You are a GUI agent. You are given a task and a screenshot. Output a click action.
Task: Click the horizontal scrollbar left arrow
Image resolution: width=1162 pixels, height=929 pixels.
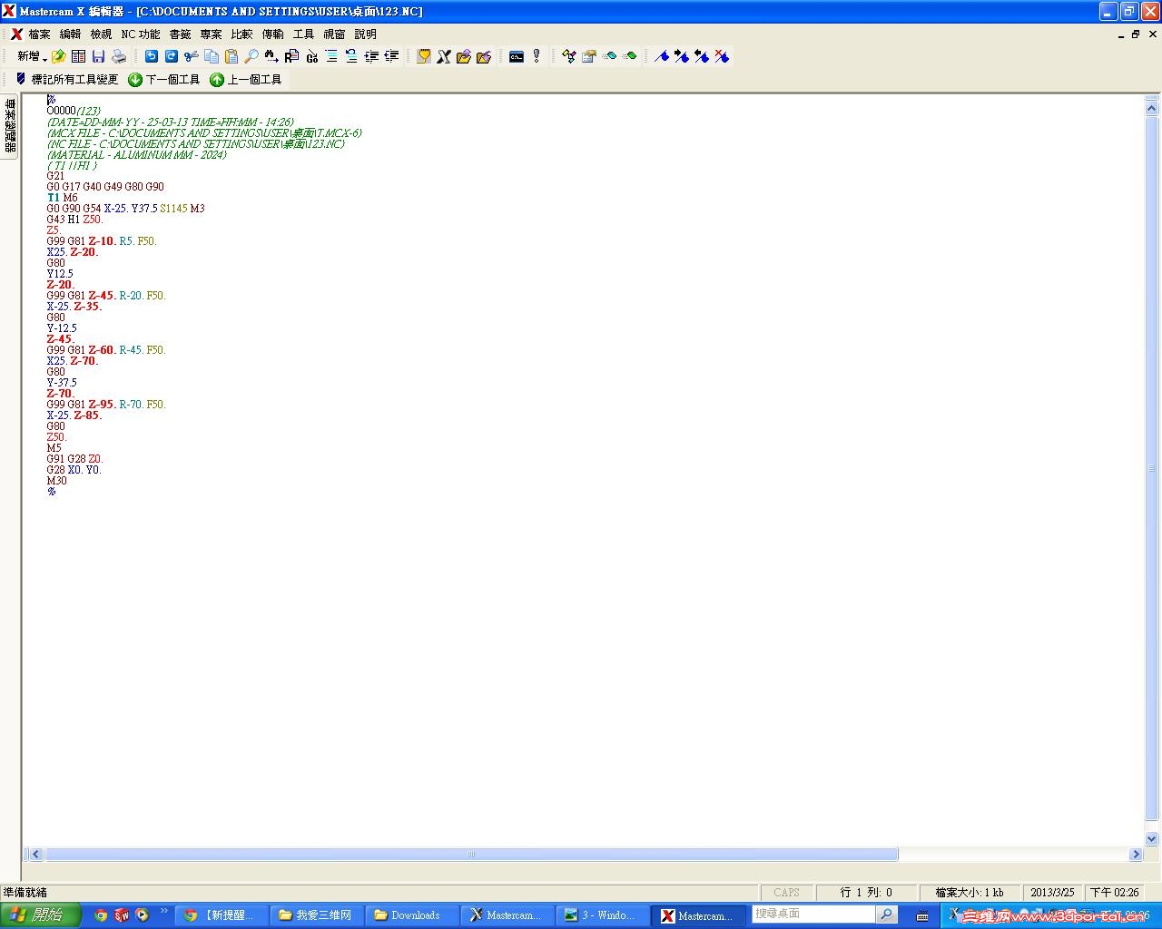[x=36, y=855]
